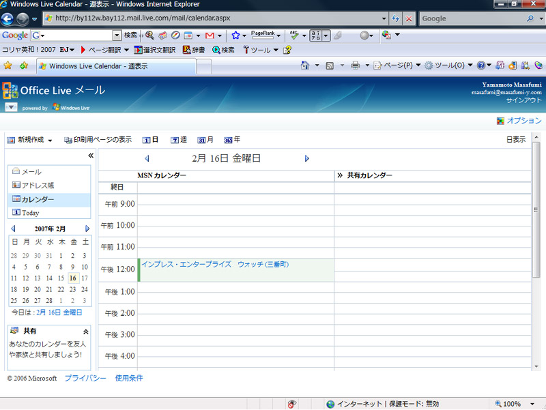Viewport: 546px width, 410px height.
Task: Open the Gmail icon in the Google toolbar
Action: (x=210, y=35)
